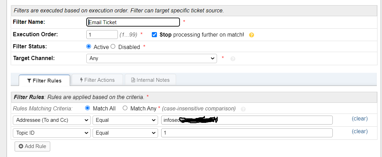Choose the Match All criteria option
The width and height of the screenshot is (382, 157).
point(88,108)
